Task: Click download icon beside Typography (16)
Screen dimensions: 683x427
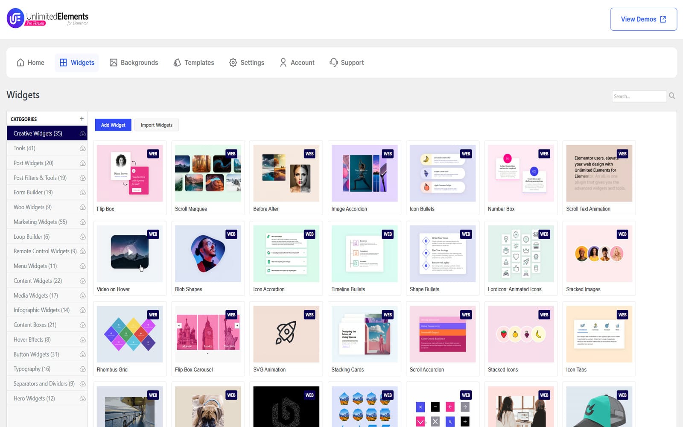Action: 82,369
